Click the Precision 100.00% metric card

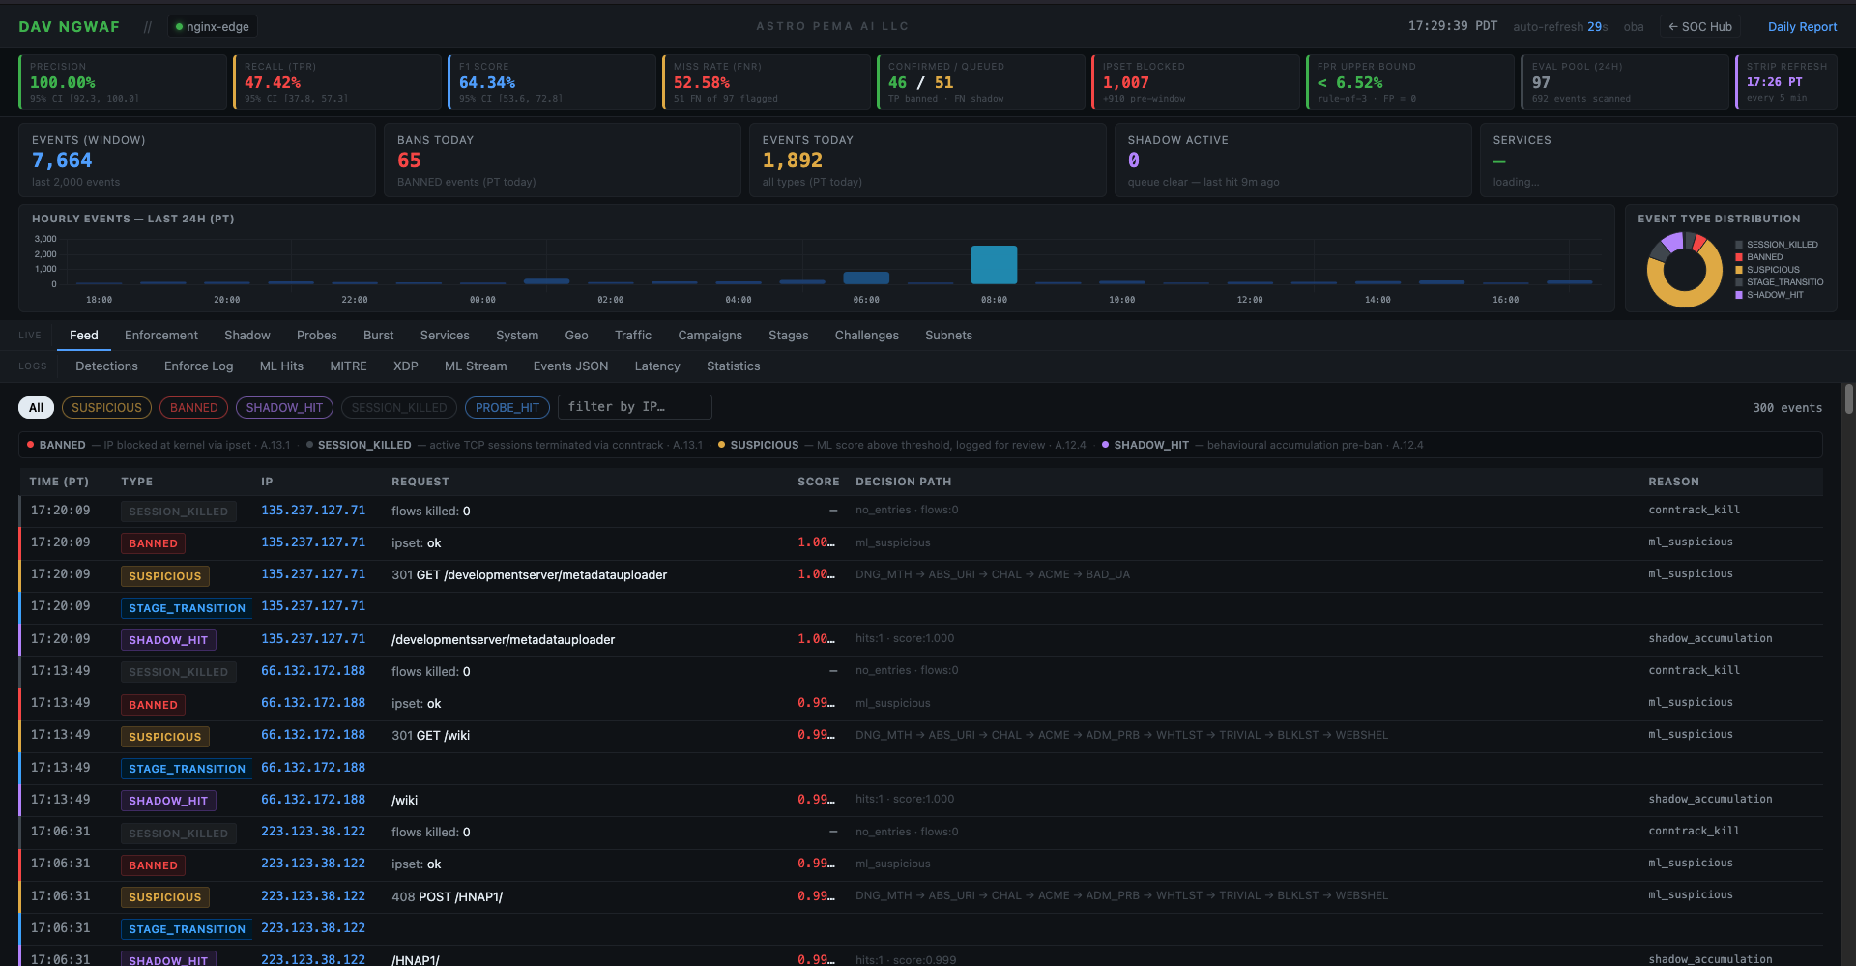tap(123, 82)
